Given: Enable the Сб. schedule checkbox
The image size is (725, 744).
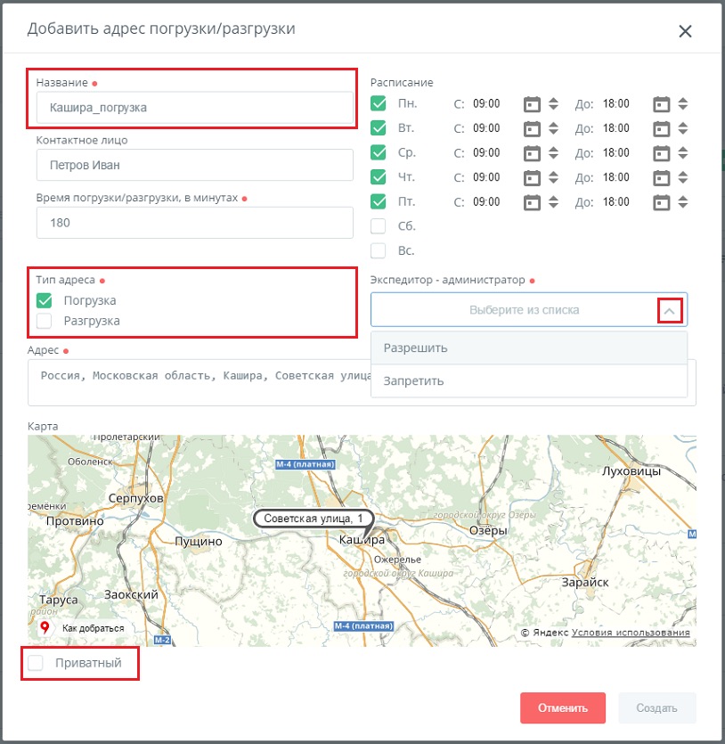Looking at the screenshot, I should click(378, 225).
